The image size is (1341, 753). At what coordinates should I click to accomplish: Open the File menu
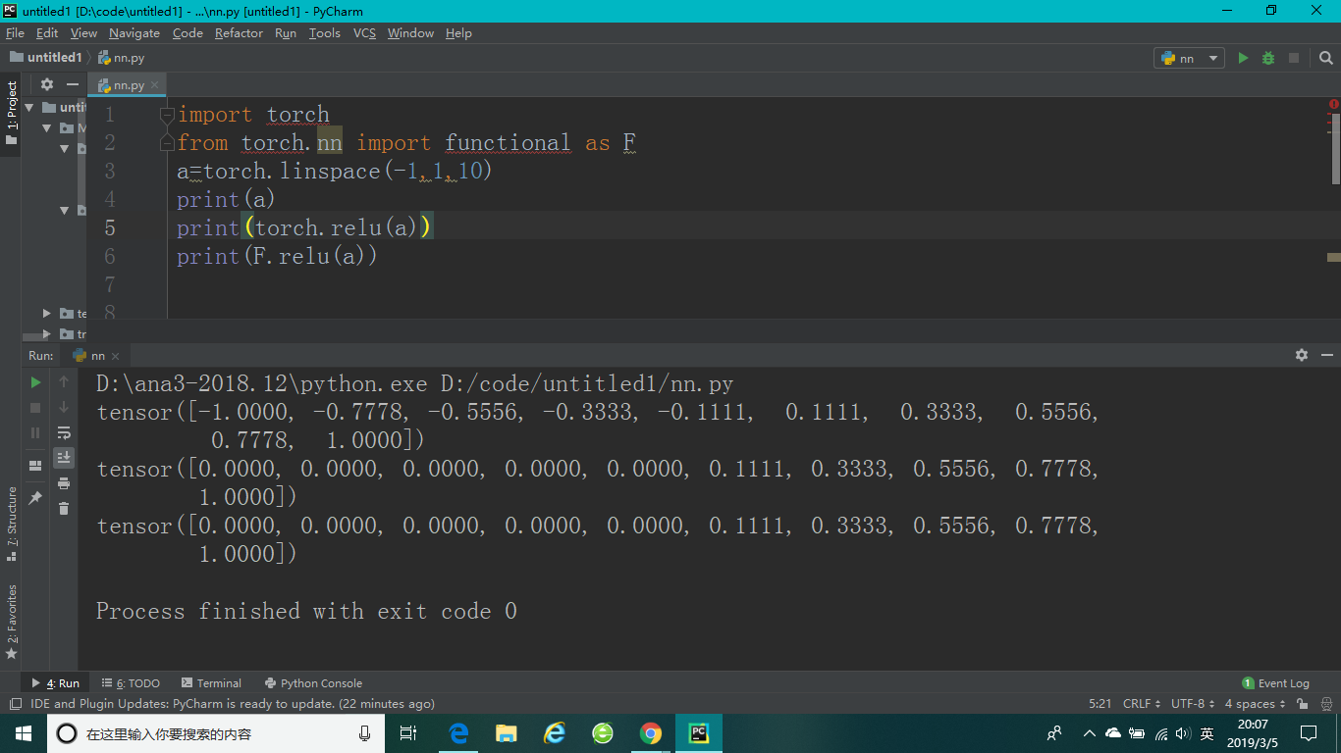[15, 32]
